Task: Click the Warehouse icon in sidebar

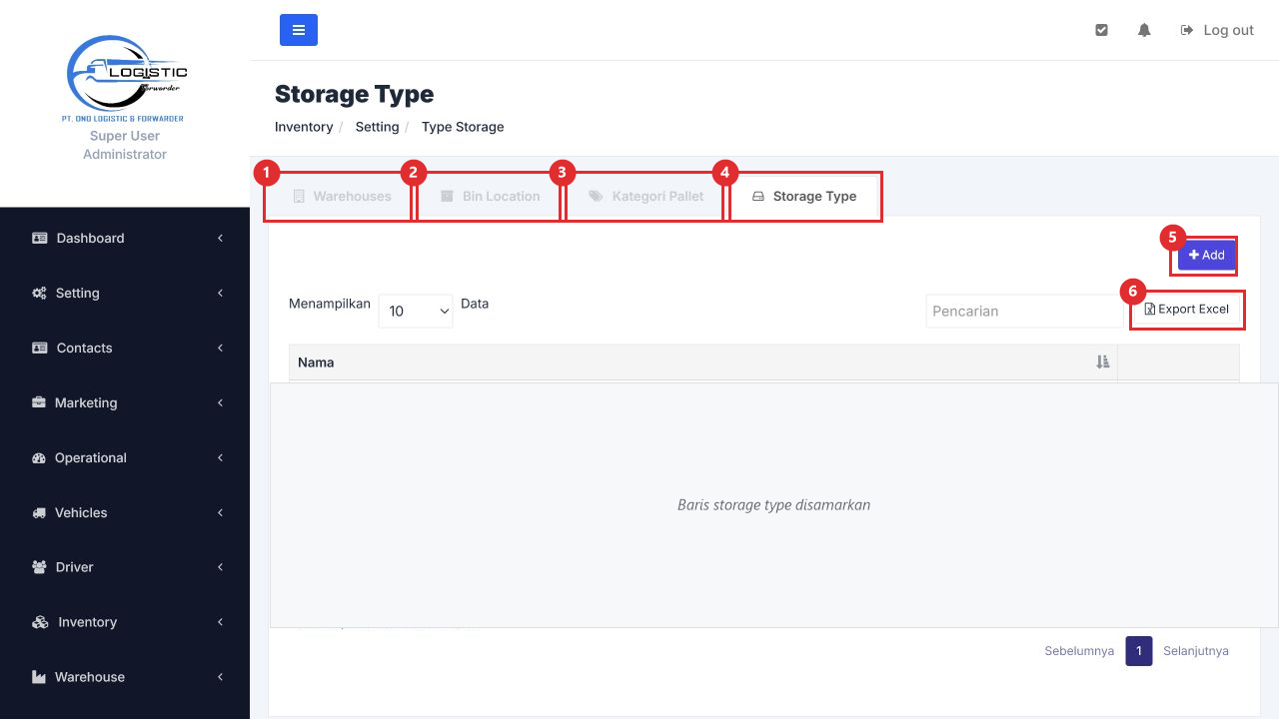Action: click(40, 677)
